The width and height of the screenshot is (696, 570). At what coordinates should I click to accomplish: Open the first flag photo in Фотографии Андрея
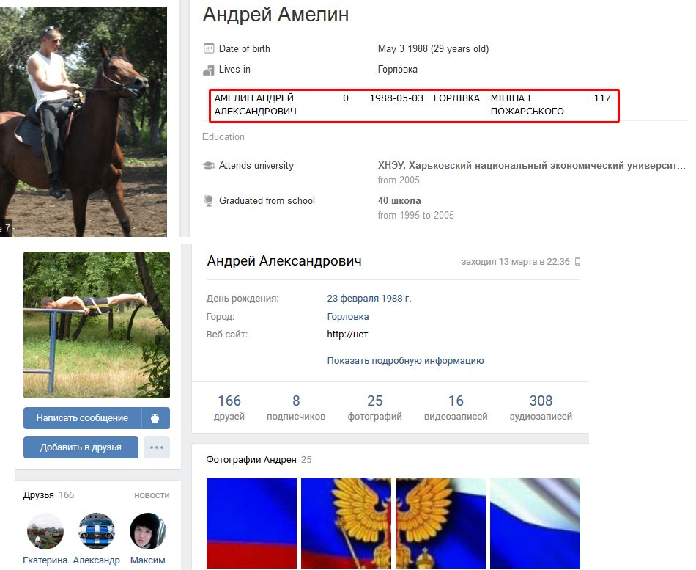click(251, 523)
